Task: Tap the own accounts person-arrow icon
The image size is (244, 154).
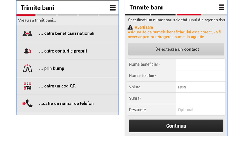Action: [x=28, y=51]
